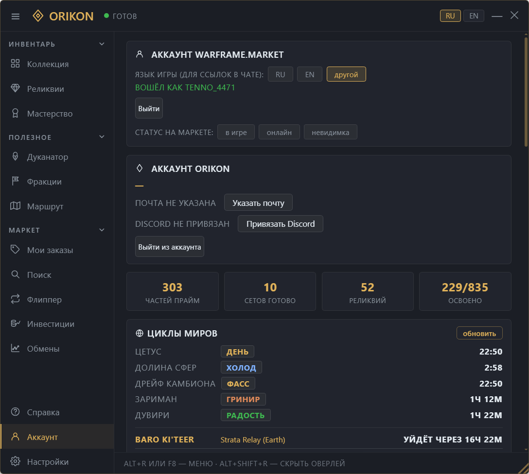Set market status to онлайн
The image size is (529, 474).
pyautogui.click(x=279, y=132)
